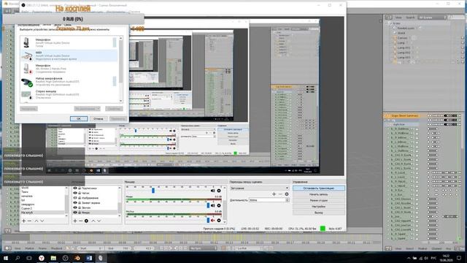
Task: Confirm sound dialog with the OK button
Action: point(79,118)
